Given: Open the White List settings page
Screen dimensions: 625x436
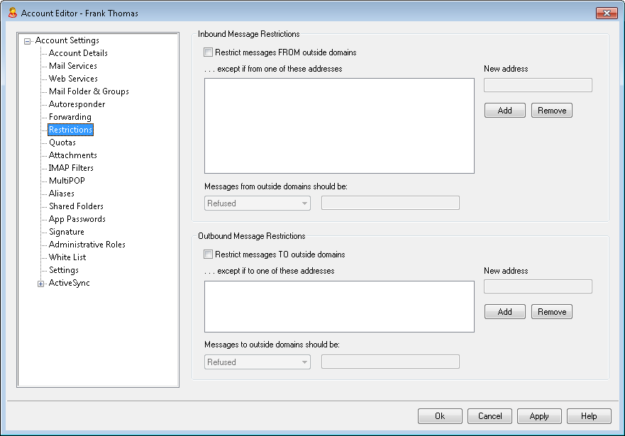Looking at the screenshot, I should [67, 257].
